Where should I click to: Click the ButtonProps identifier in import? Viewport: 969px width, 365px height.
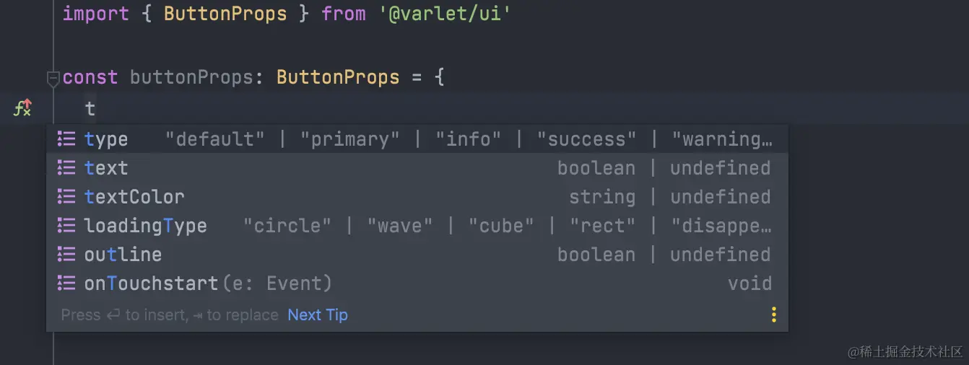[225, 14]
